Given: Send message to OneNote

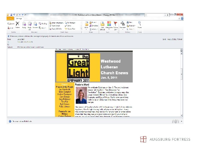Looking at the screenshot, I should tap(94, 26).
